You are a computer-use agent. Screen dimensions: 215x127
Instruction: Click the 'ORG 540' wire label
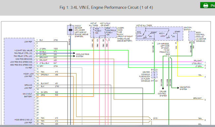[x=49, y=95]
